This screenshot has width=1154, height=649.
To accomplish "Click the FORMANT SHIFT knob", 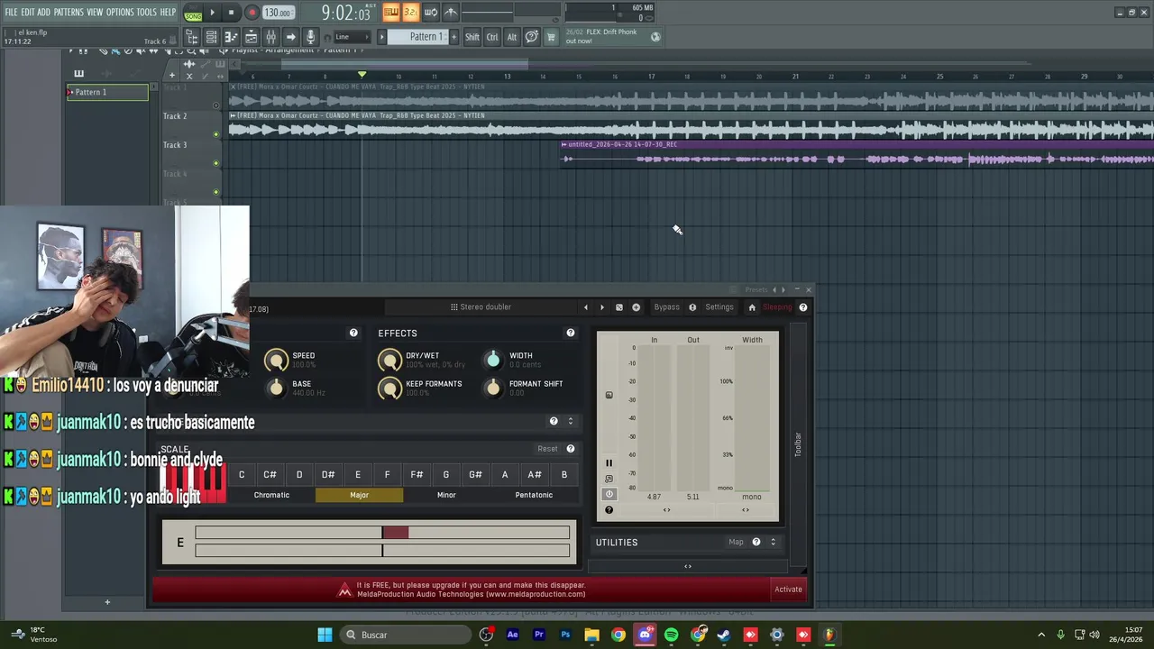I will (x=493, y=388).
